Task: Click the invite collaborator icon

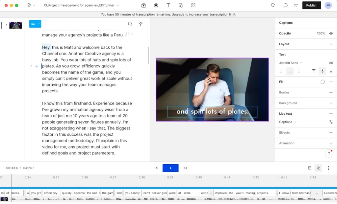Action: pyautogui.click(x=296, y=5)
